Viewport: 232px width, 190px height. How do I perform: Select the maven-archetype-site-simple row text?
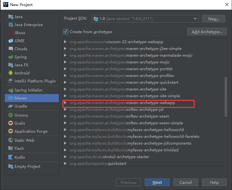point(125,96)
